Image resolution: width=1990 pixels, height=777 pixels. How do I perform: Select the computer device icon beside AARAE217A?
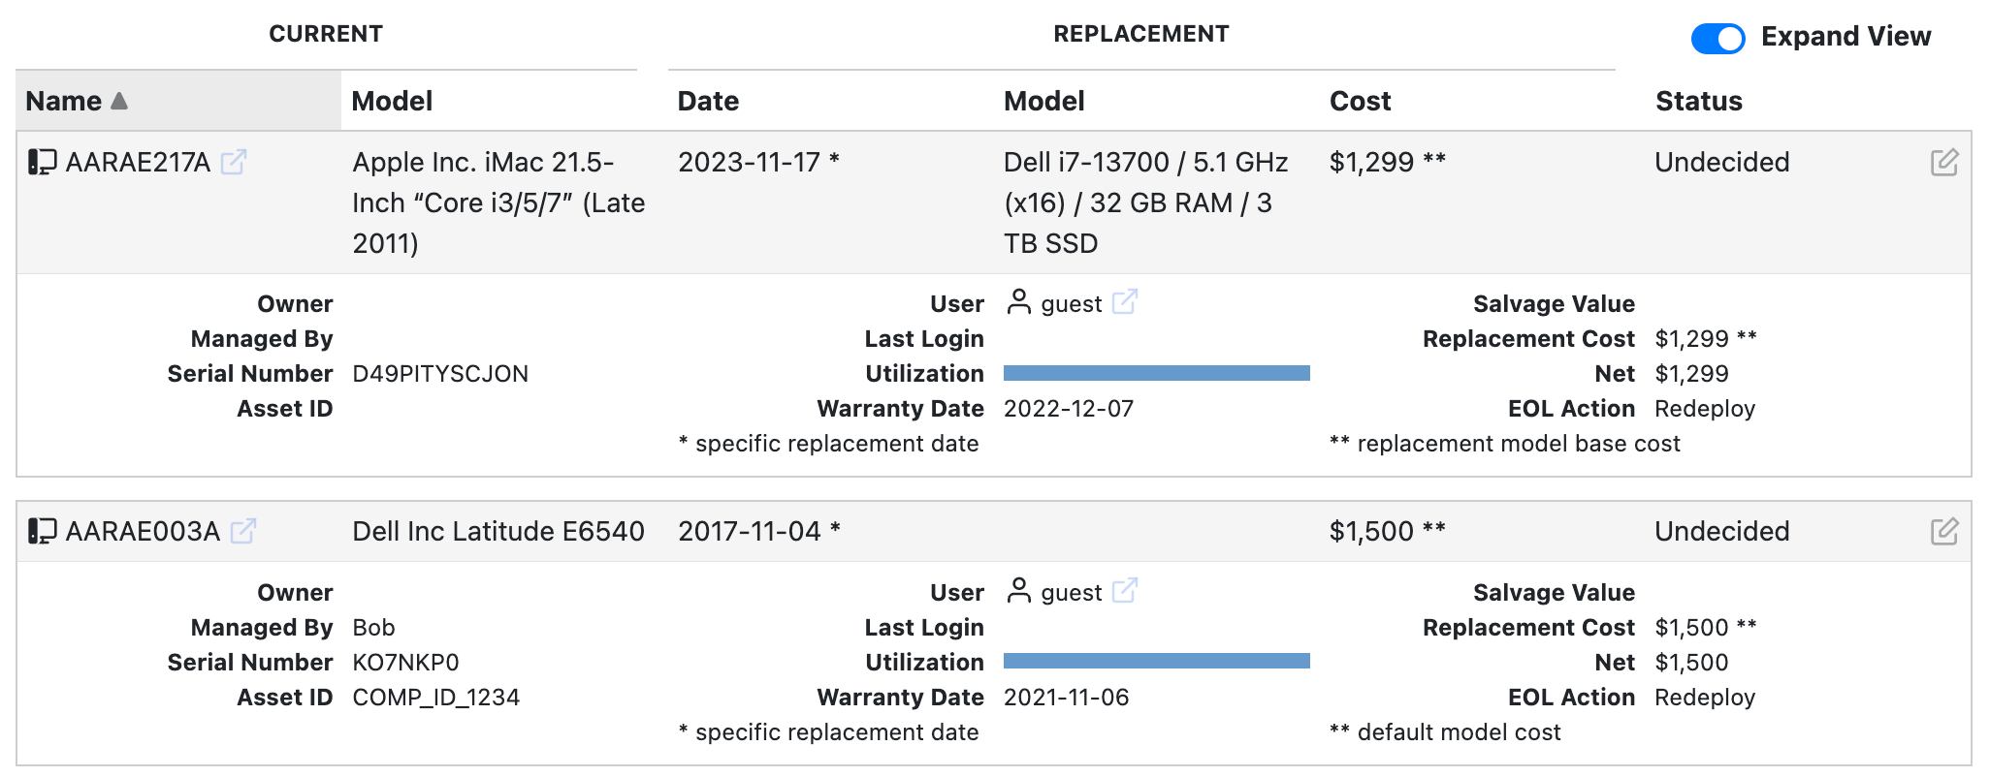[x=40, y=162]
